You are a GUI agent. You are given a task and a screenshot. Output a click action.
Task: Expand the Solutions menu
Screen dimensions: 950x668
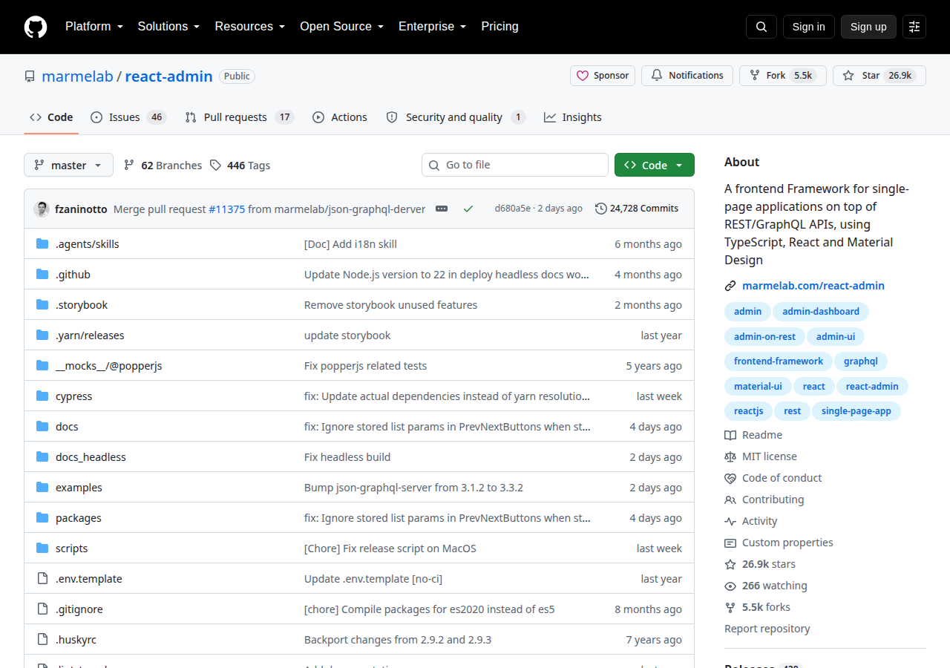[x=169, y=27]
